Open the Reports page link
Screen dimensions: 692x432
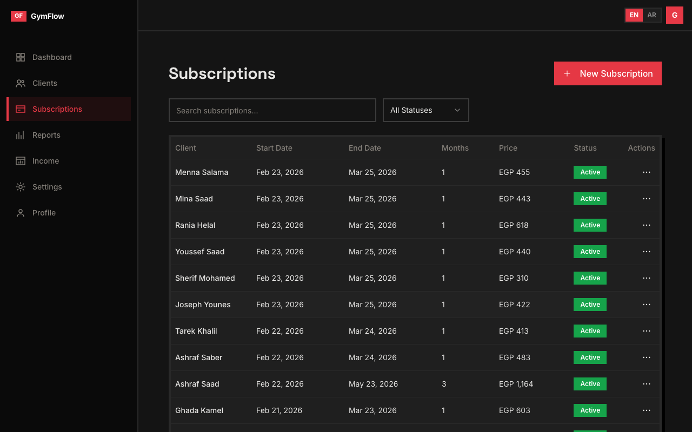[46, 135]
